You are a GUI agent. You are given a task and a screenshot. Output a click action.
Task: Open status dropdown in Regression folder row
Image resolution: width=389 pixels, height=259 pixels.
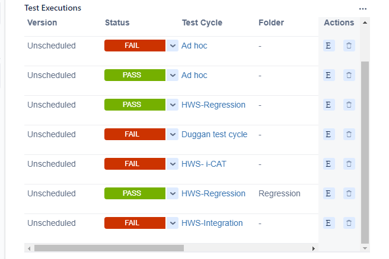tap(173, 193)
